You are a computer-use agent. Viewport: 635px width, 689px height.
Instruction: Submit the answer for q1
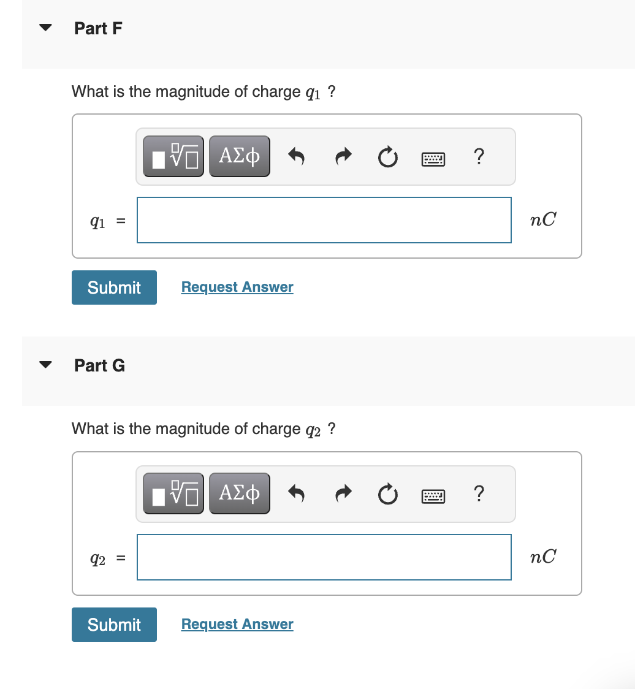tap(114, 287)
